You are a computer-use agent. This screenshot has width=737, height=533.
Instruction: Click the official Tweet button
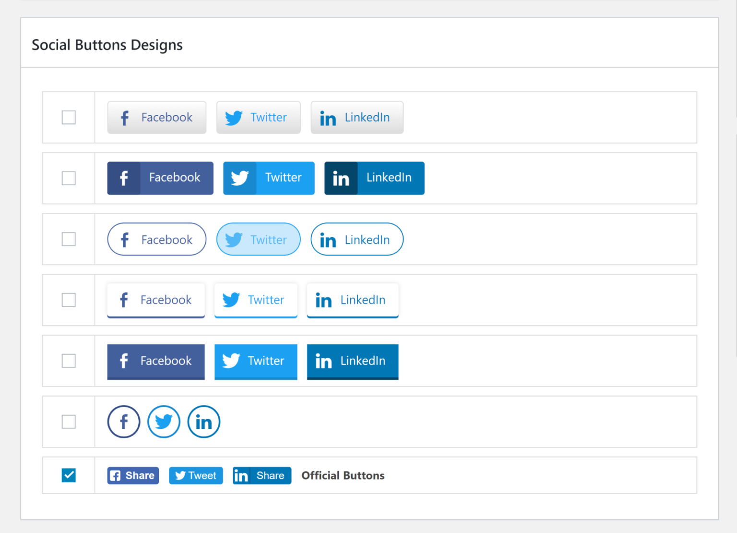pyautogui.click(x=195, y=475)
